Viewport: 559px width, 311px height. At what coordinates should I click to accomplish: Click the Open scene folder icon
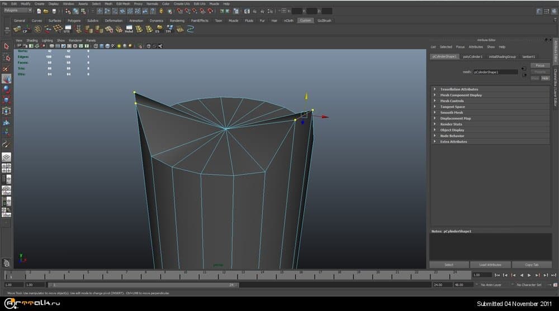(46, 11)
